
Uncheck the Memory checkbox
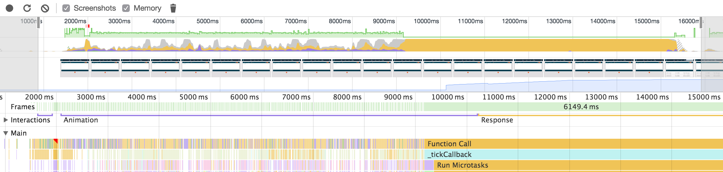126,8
